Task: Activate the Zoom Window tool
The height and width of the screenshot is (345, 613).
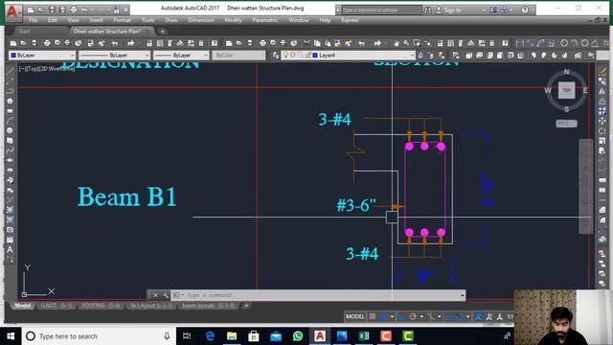Action: (417, 43)
